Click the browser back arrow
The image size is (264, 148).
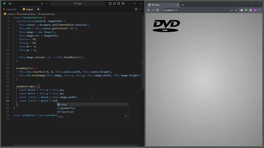click(148, 10)
